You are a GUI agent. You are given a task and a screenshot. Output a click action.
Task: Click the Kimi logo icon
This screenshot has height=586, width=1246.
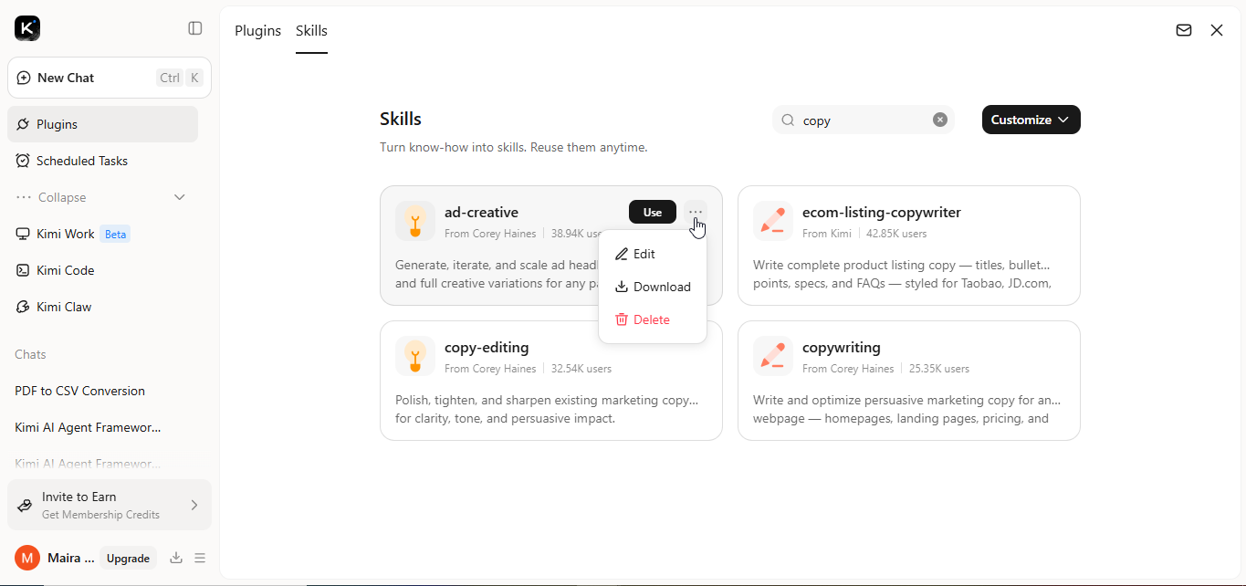27,28
